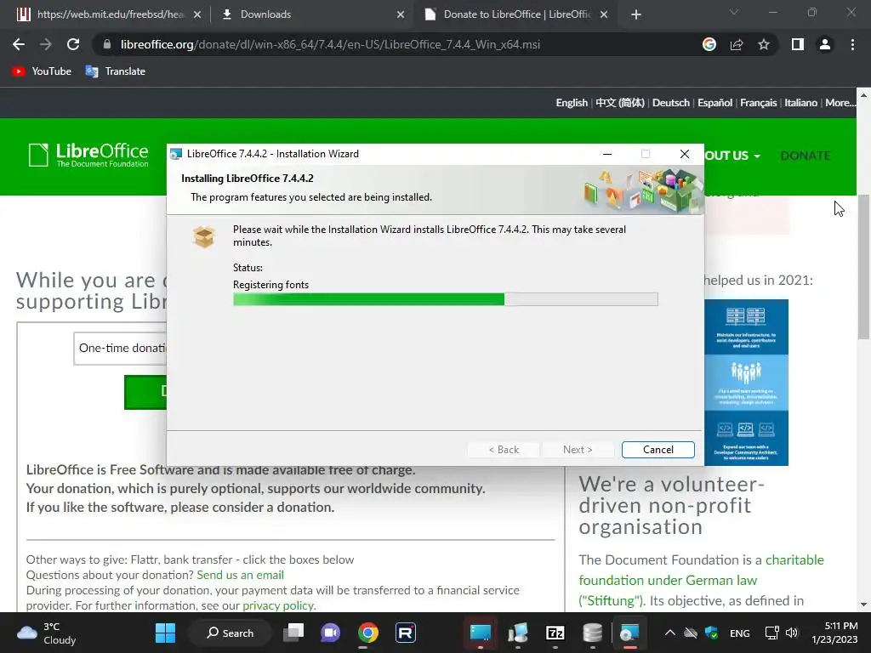
Task: Reload the current page
Action: [73, 44]
